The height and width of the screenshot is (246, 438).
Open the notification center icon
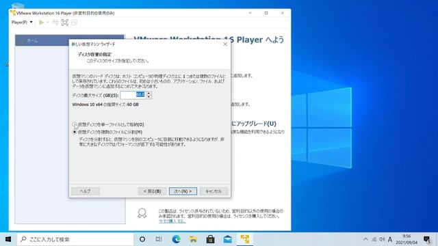click(x=427, y=239)
